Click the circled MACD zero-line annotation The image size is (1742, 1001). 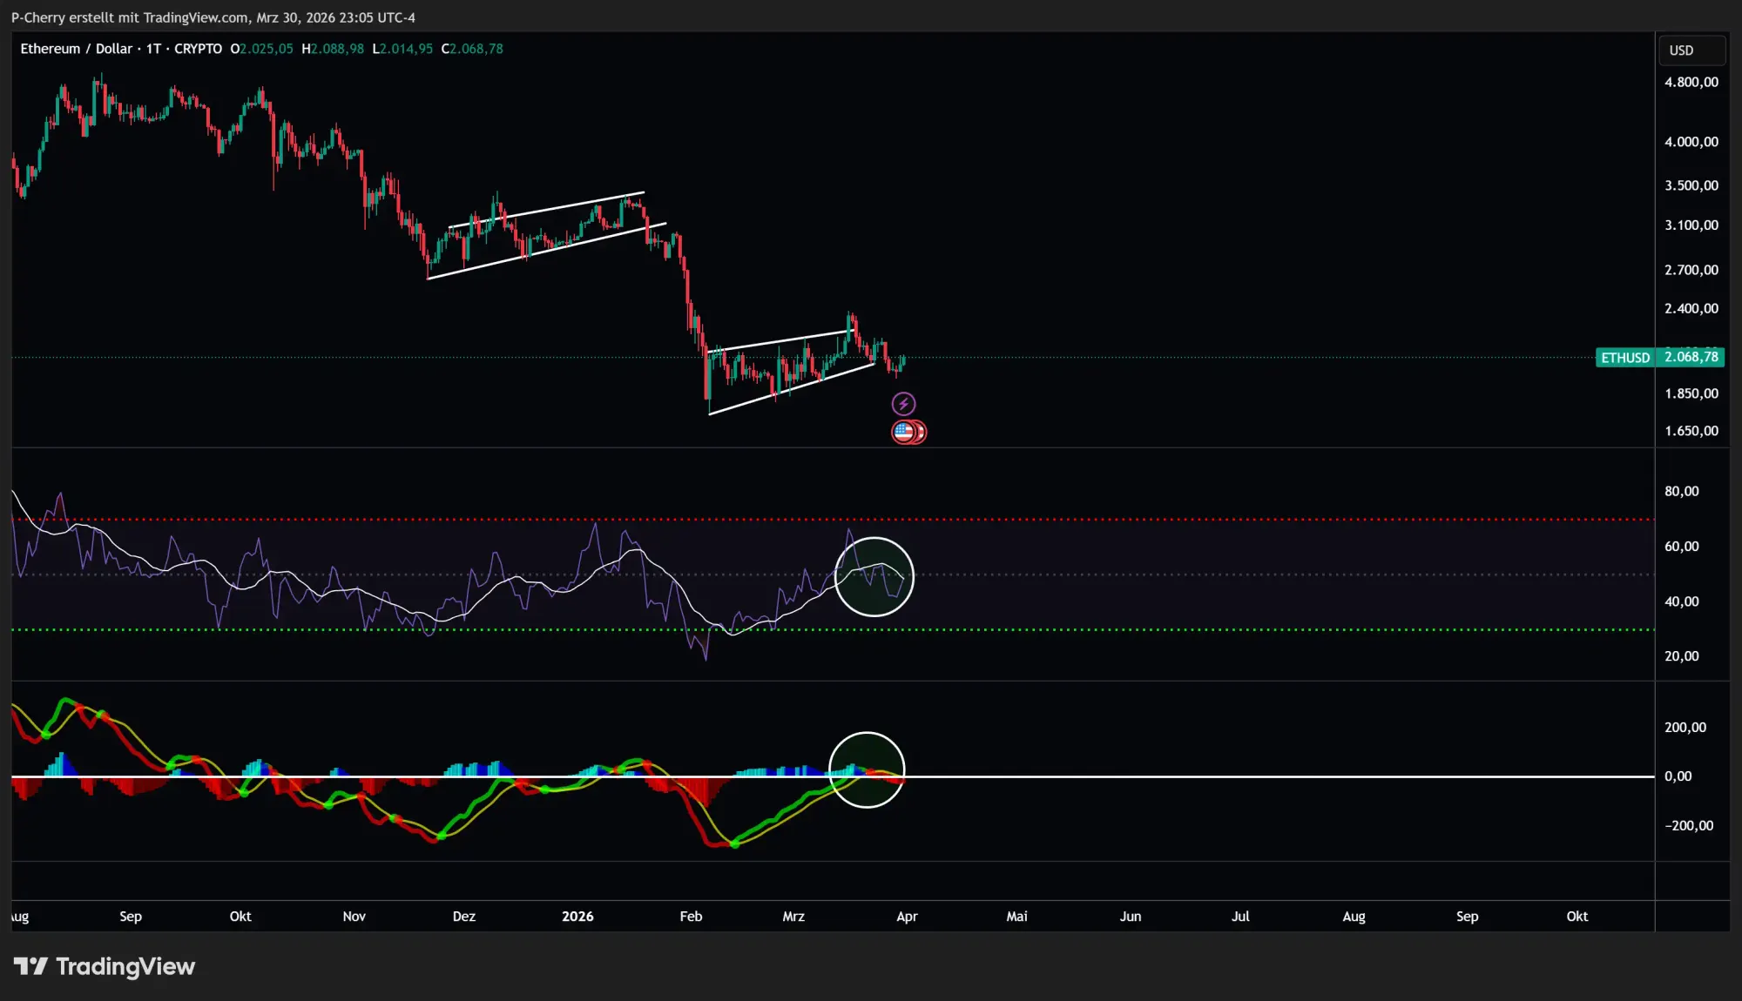click(867, 769)
